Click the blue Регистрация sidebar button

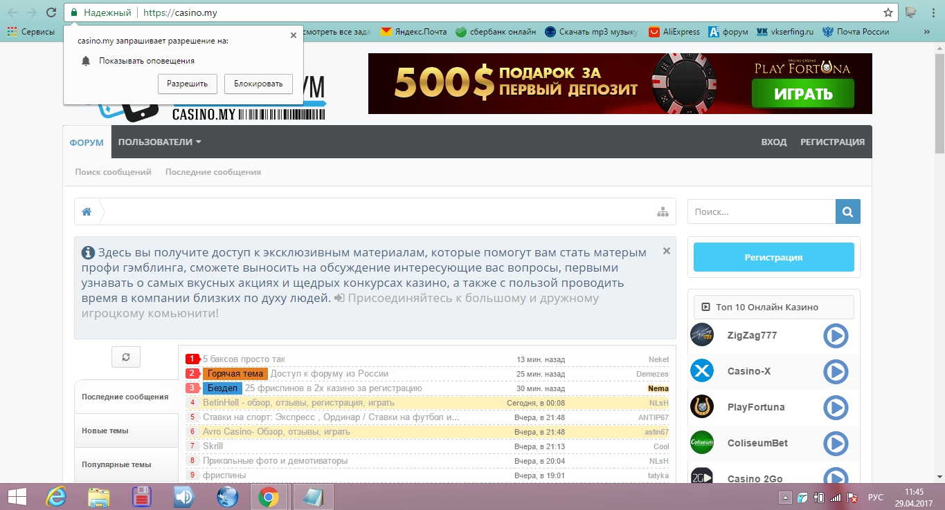point(773,257)
